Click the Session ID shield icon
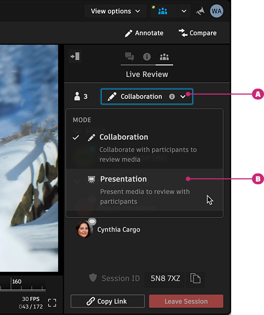This screenshot has width=264, height=315. [93, 278]
